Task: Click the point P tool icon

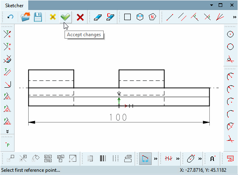Action: [7, 144]
